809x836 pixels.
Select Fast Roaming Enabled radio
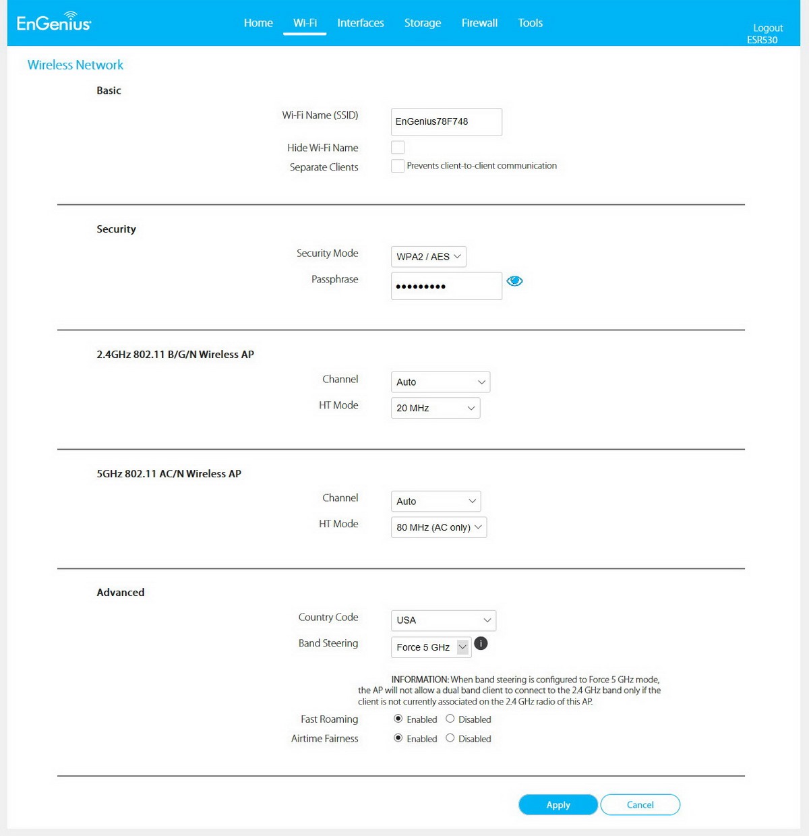(x=398, y=719)
